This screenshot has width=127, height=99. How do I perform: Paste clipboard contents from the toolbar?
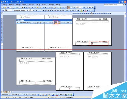38,8
